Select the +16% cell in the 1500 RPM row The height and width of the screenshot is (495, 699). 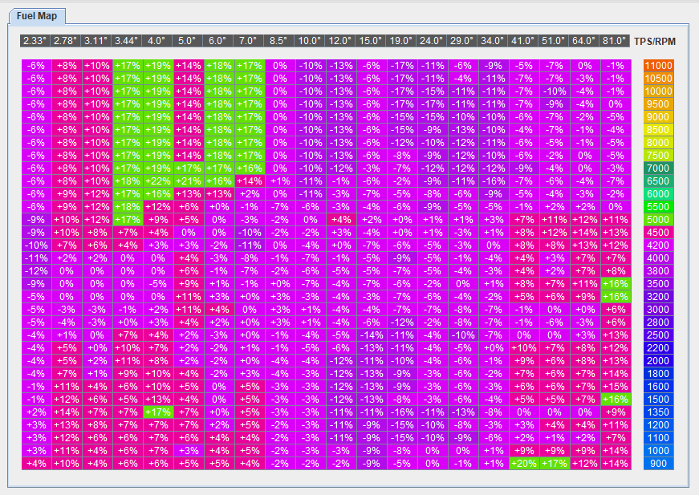(616, 400)
